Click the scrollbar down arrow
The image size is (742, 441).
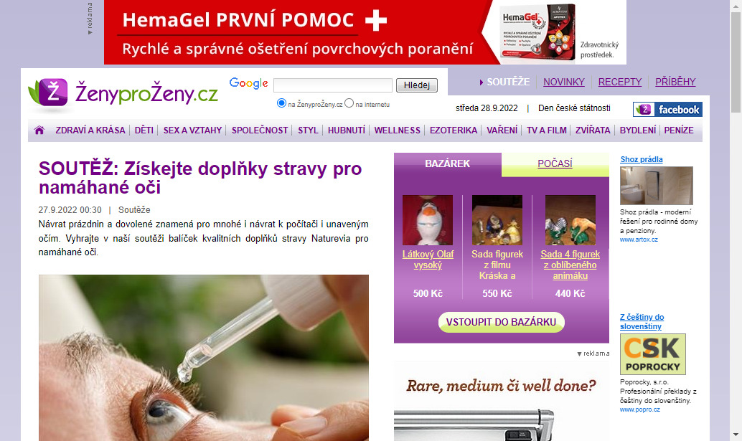coord(736,435)
